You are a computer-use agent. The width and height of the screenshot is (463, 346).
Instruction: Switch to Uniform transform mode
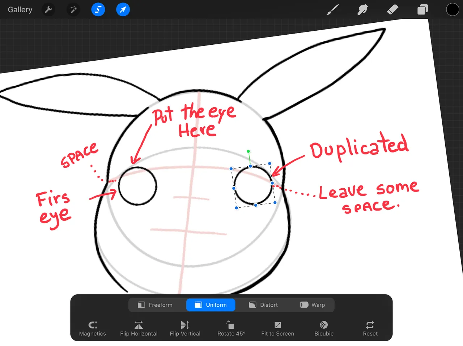point(211,305)
